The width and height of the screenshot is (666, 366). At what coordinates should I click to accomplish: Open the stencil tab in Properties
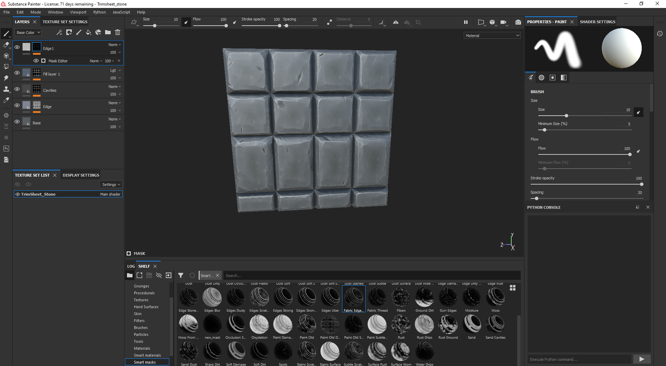[553, 78]
